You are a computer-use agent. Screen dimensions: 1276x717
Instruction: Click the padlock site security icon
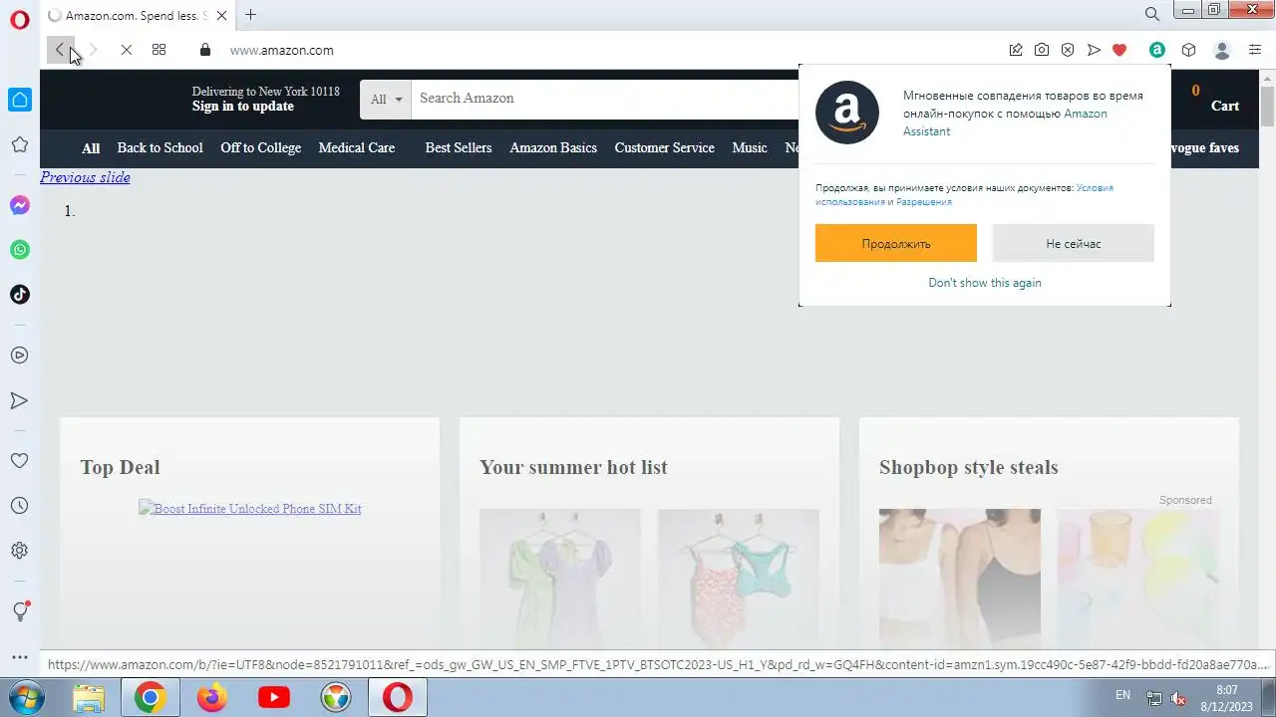coord(205,50)
